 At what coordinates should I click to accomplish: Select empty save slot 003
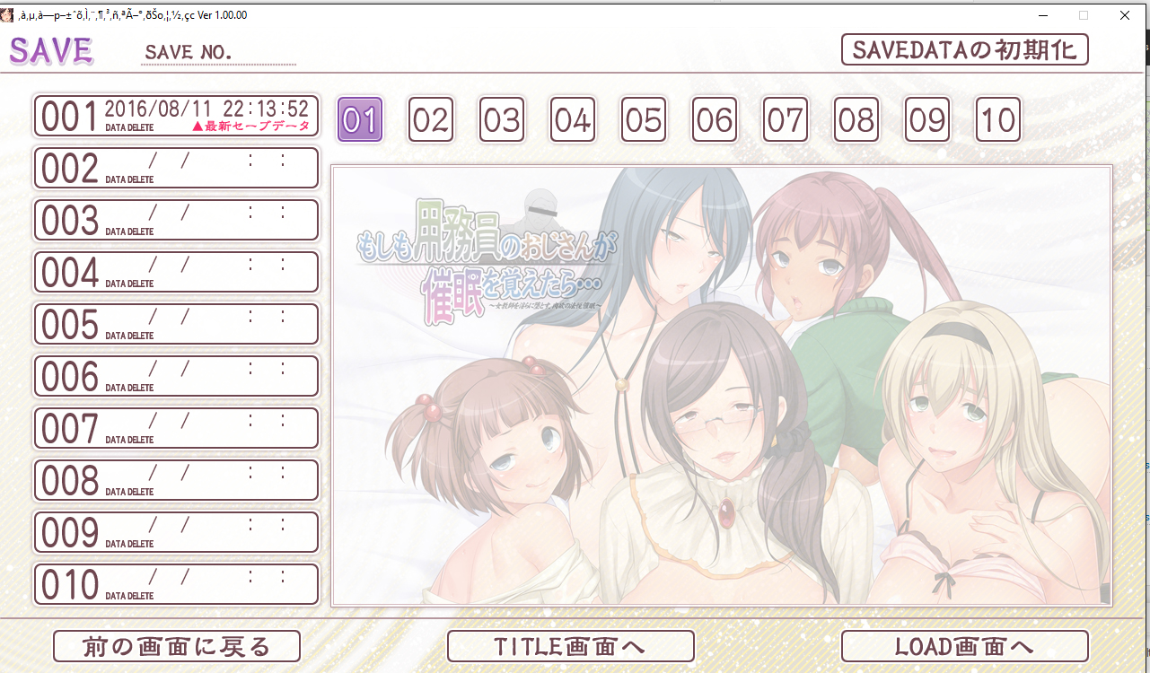click(176, 220)
